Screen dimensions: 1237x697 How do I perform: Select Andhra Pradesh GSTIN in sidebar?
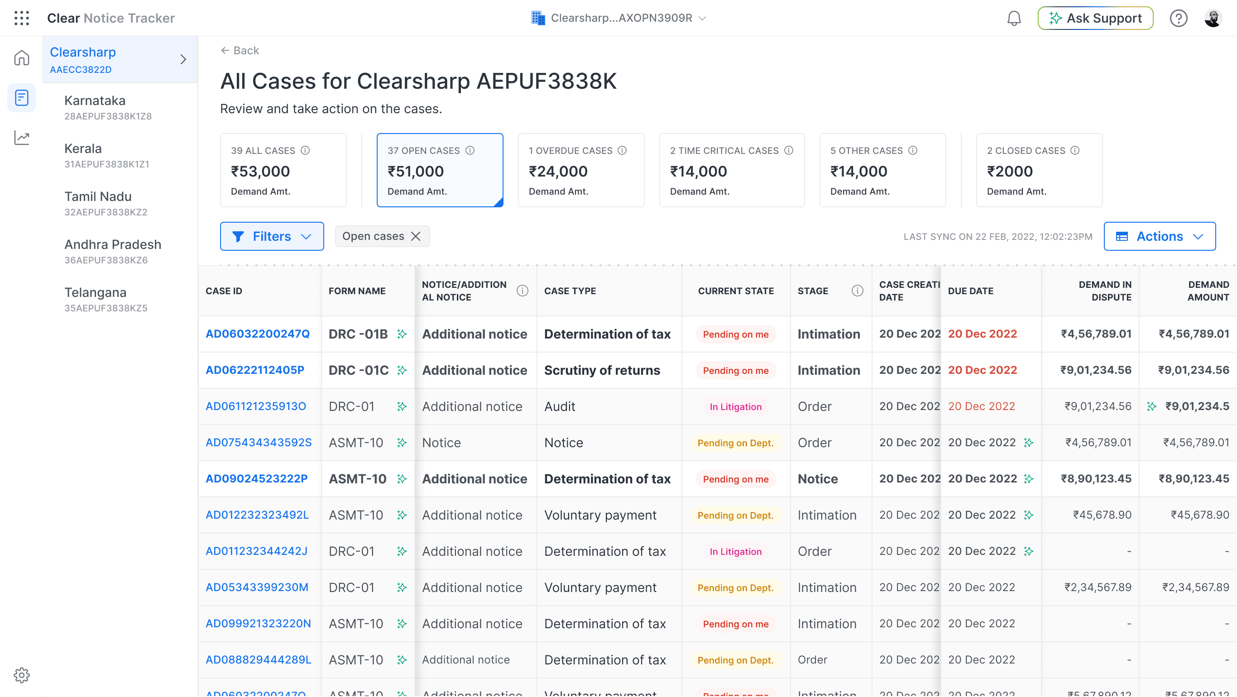(x=120, y=252)
